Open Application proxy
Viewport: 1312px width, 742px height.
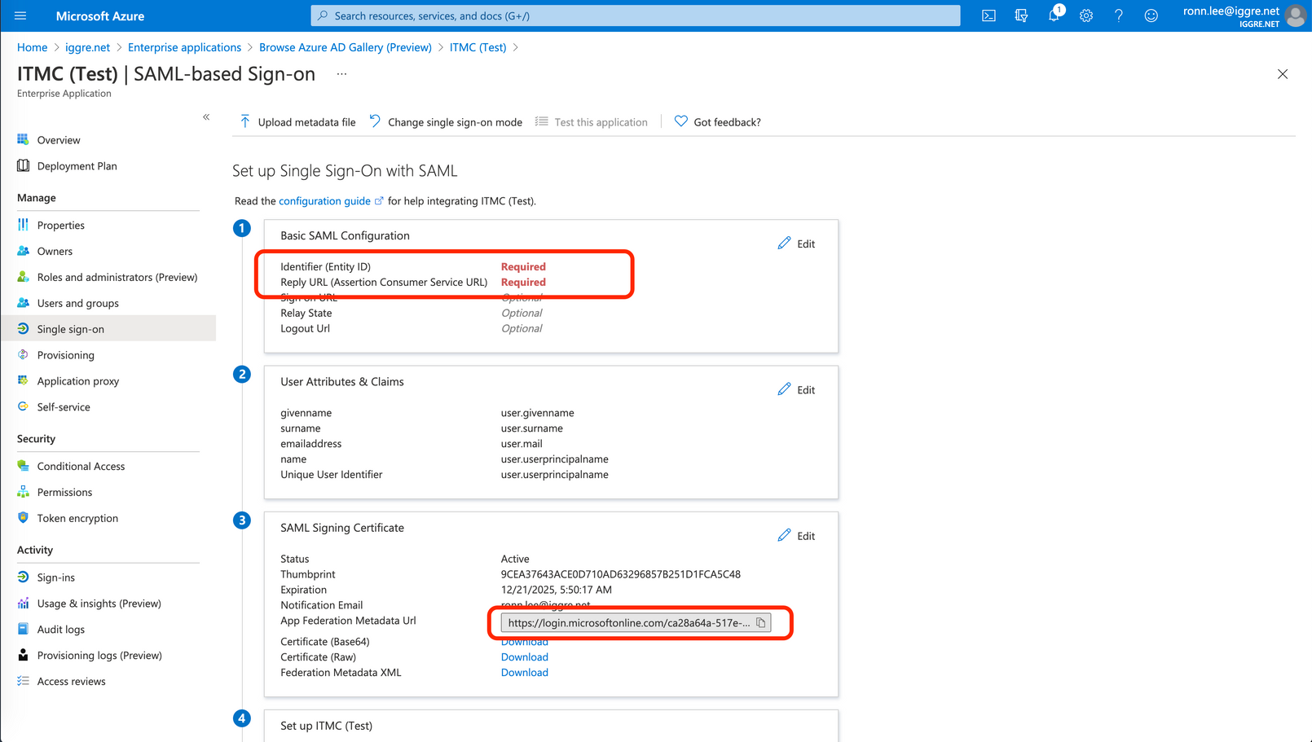(x=78, y=381)
